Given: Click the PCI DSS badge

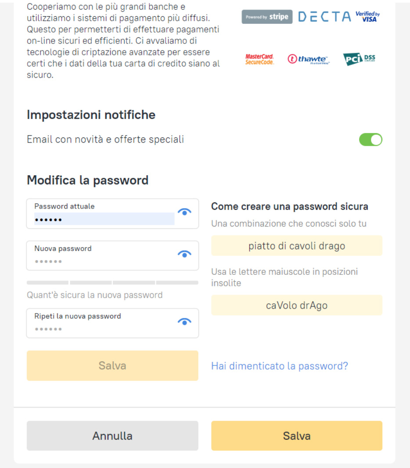Looking at the screenshot, I should (359, 59).
